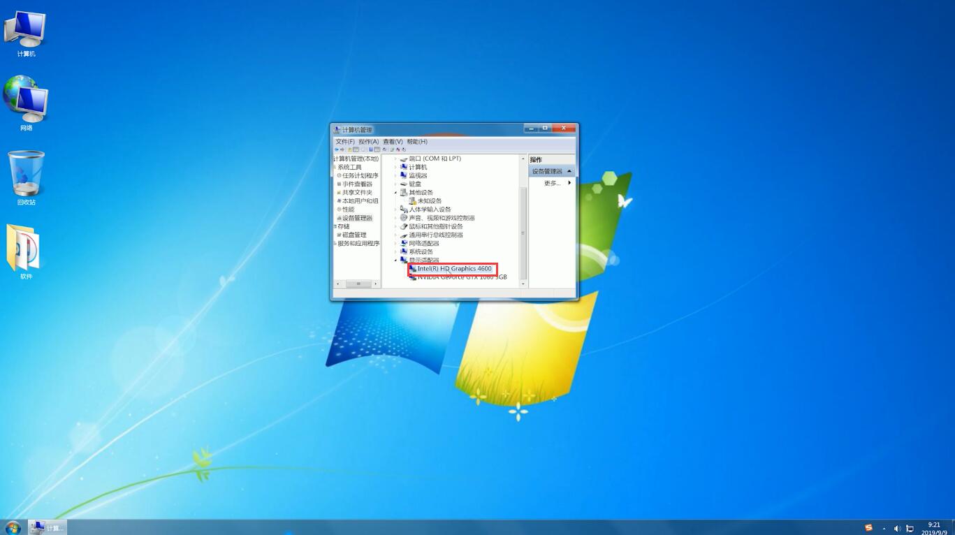Select 磁盘管理 in left tree
The width and height of the screenshot is (955, 535).
point(354,235)
